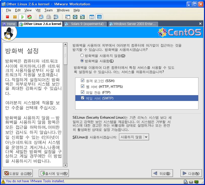
Task: Uncheck the 원격 로그인 (SSH) checkbox
Action: pos(82,81)
